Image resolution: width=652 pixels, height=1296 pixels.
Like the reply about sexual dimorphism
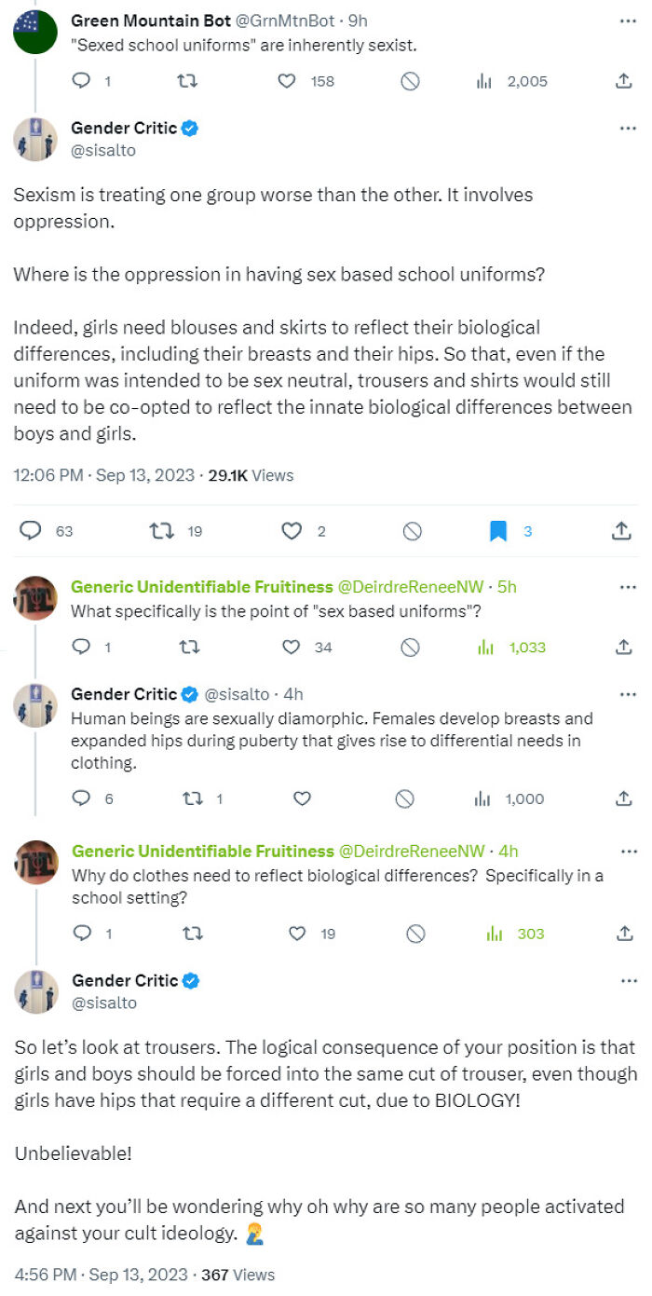(x=301, y=798)
